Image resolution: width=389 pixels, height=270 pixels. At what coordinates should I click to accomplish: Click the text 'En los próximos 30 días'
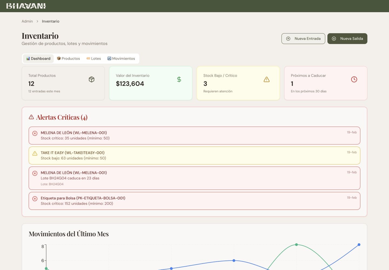[309, 91]
